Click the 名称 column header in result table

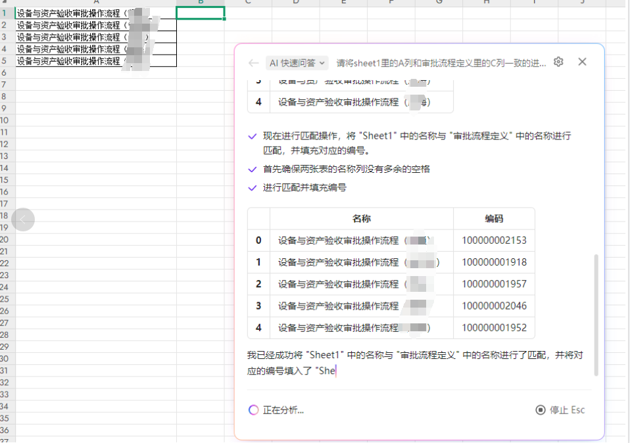[361, 218]
